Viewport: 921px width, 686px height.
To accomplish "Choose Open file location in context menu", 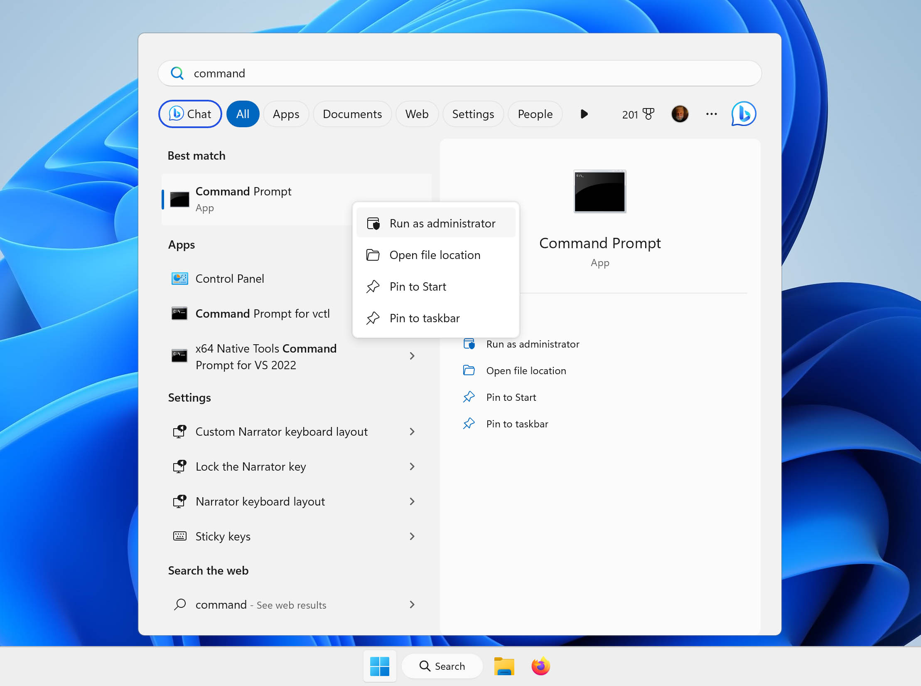I will (x=436, y=255).
